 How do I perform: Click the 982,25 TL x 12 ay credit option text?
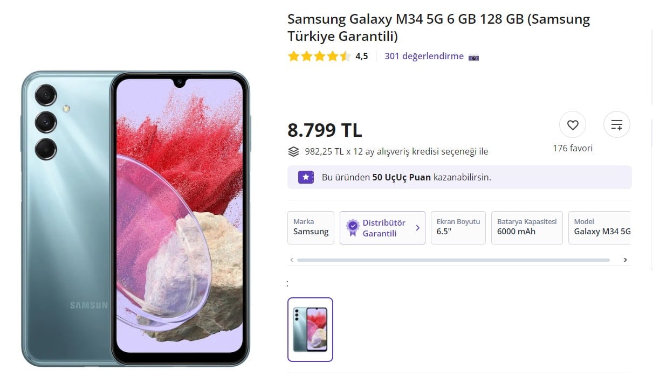click(396, 151)
